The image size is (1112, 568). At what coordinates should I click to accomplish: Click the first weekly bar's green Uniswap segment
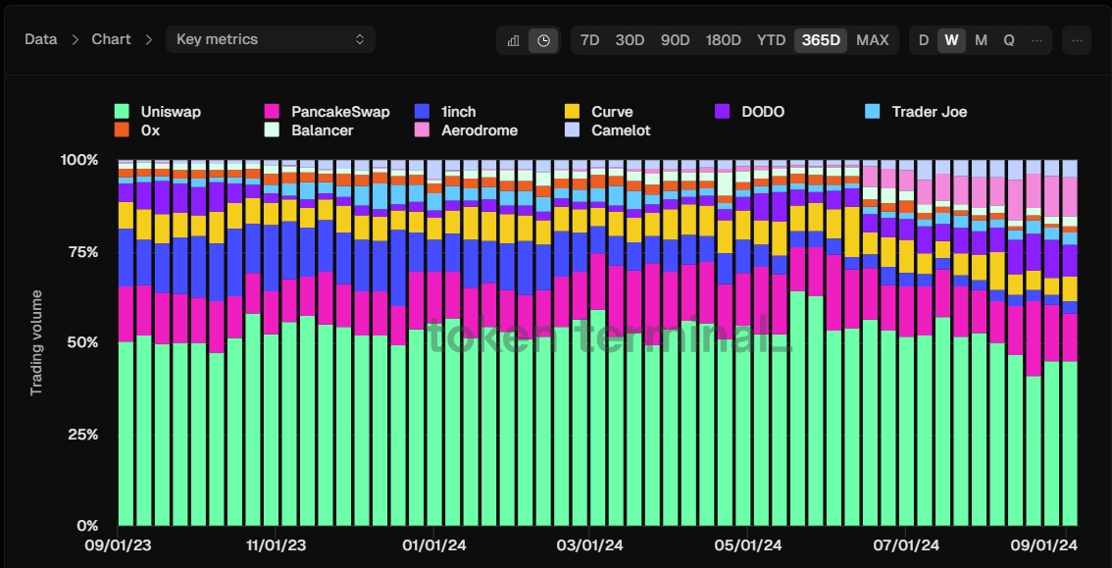pos(126,434)
